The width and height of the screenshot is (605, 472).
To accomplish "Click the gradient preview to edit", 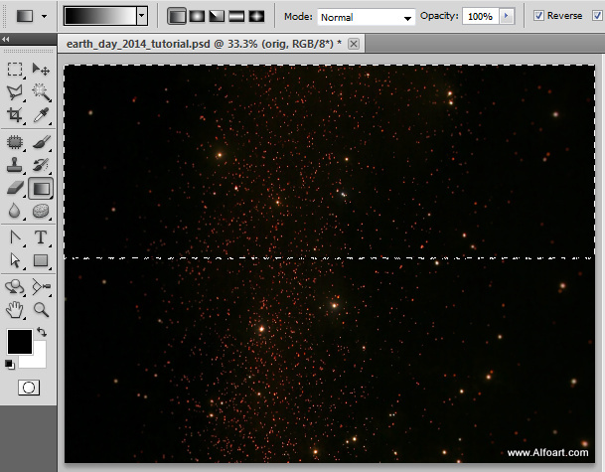I will click(100, 16).
